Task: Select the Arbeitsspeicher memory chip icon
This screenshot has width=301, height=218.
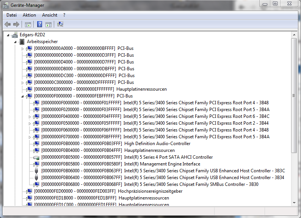Action: 22,42
